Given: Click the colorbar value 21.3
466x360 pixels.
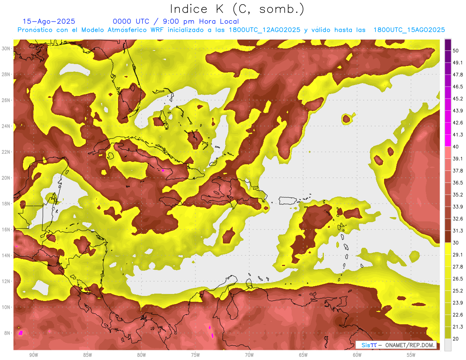Looking at the screenshot, I should click(457, 327).
